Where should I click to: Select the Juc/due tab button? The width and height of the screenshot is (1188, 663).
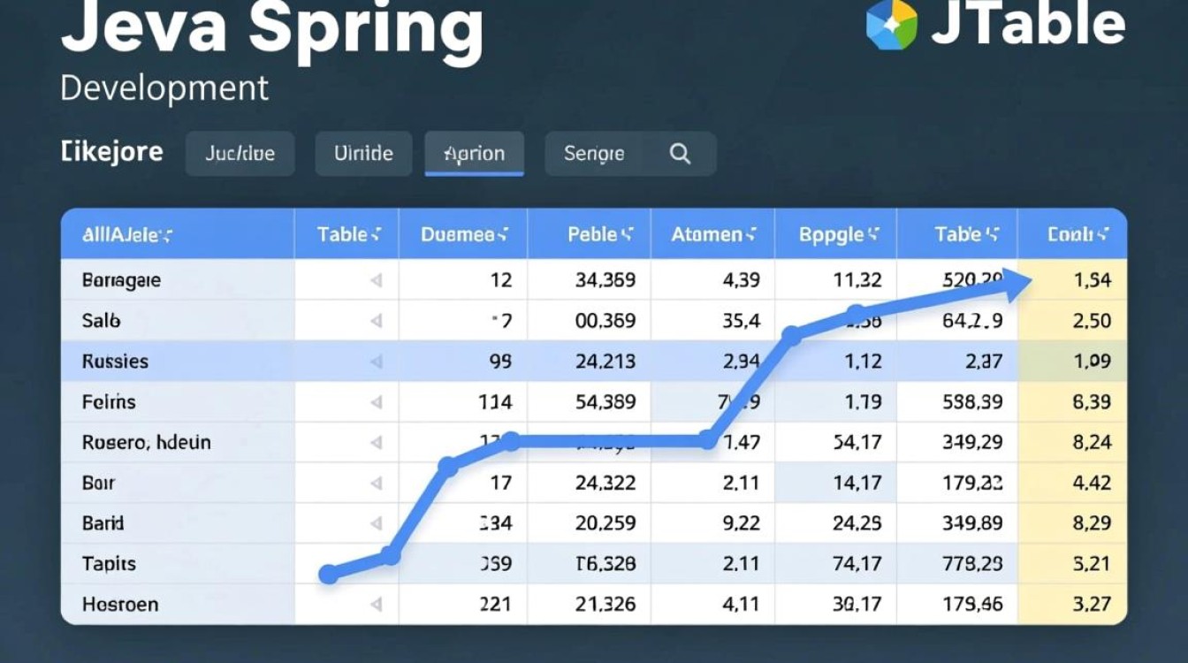point(240,154)
